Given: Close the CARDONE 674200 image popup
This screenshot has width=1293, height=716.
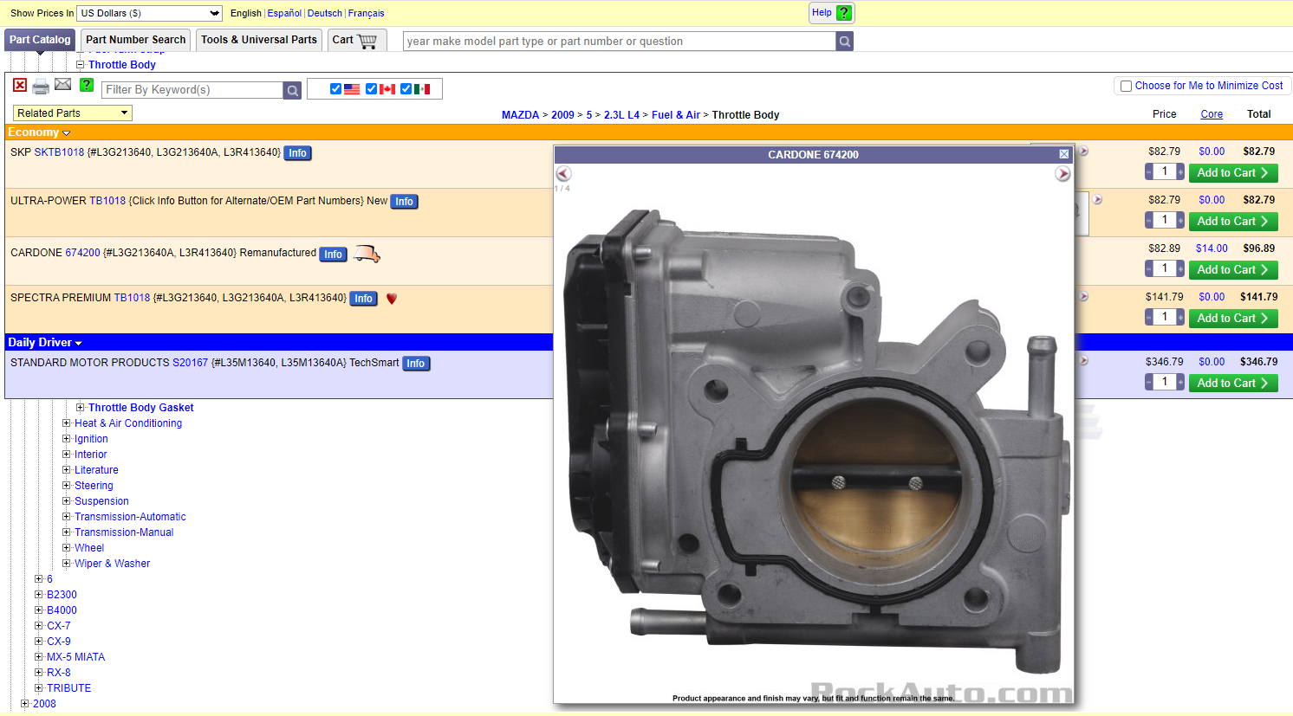Looking at the screenshot, I should pos(1064,154).
